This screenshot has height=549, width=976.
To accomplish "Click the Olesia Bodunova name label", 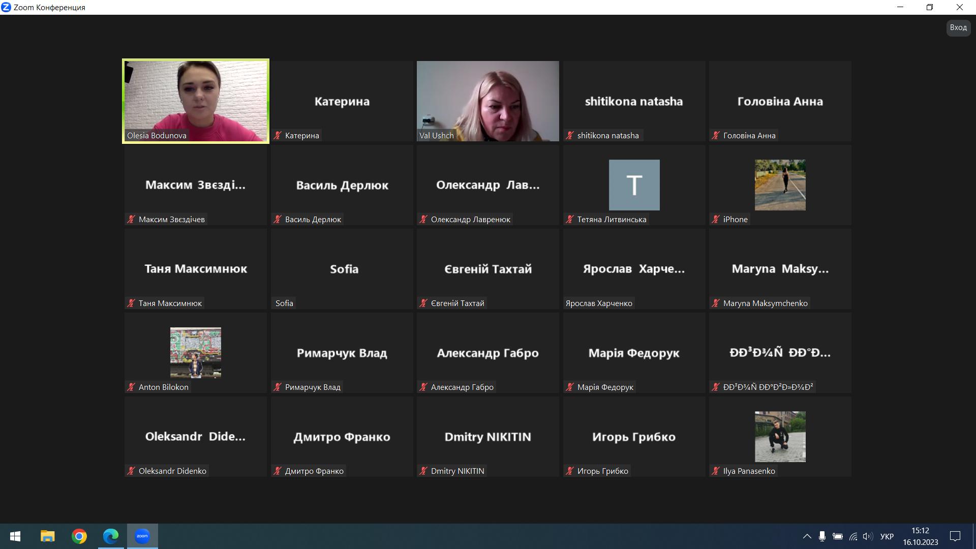I will tap(157, 135).
